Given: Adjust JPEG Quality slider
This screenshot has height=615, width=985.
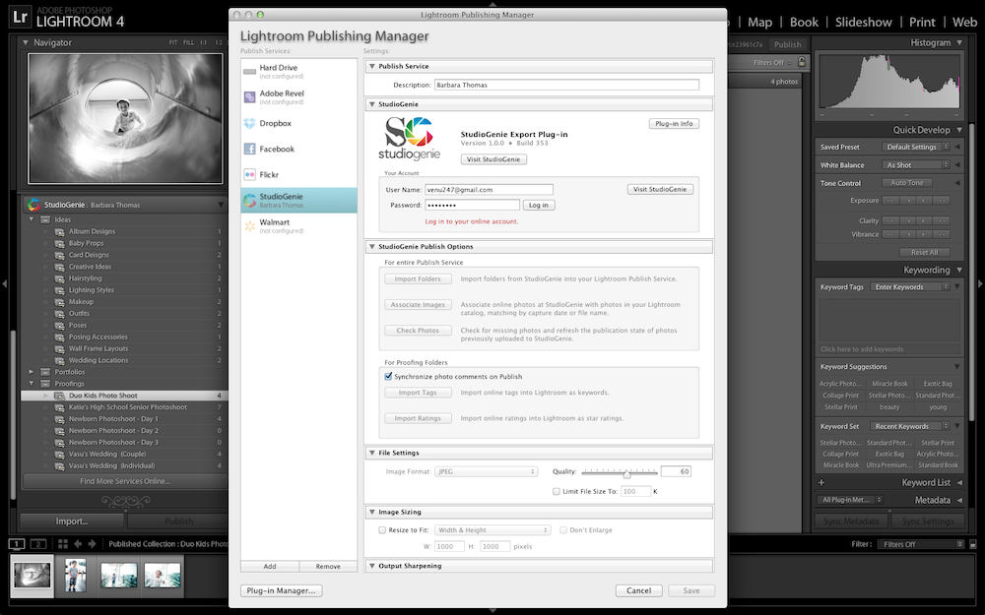Looking at the screenshot, I should (626, 474).
